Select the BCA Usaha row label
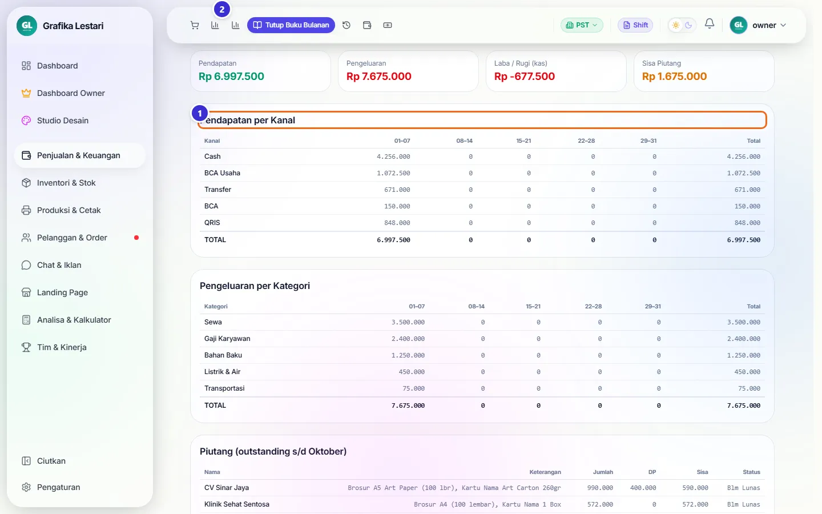 pos(222,173)
